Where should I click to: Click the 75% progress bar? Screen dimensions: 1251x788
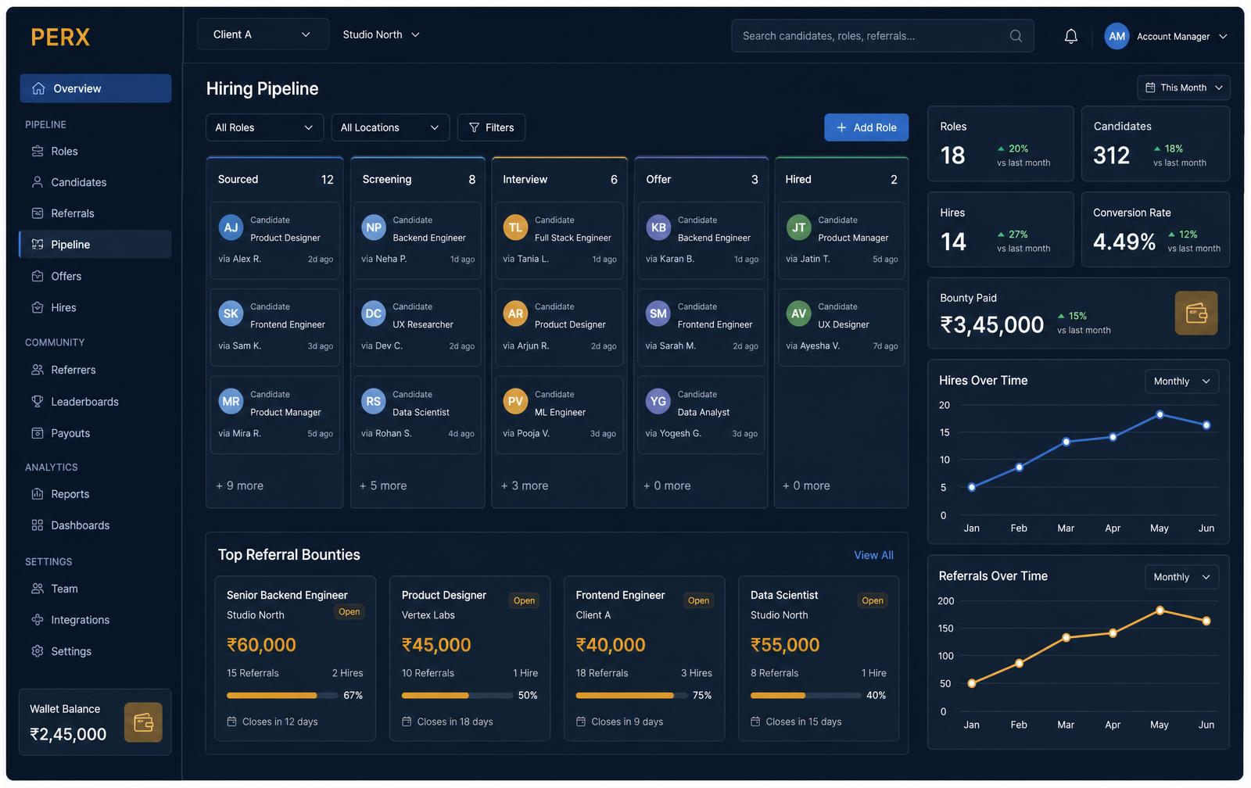[x=631, y=695]
